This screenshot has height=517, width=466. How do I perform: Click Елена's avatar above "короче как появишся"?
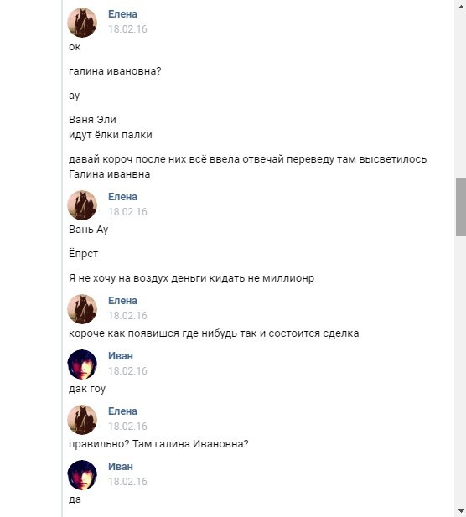(82, 309)
